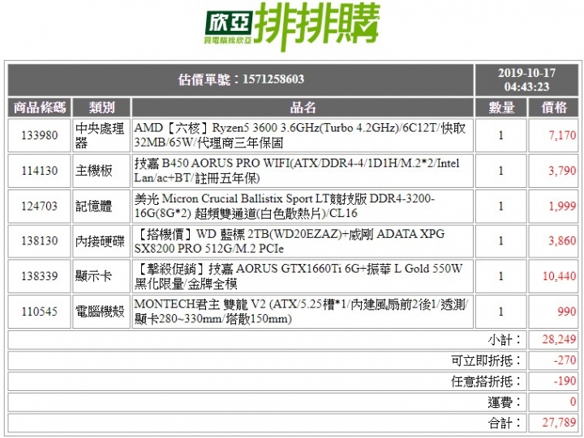
Task: Click the total value 27,789
Action: coord(559,423)
